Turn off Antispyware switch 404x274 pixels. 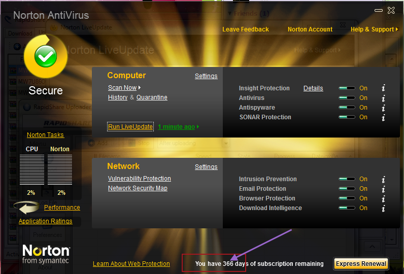click(x=347, y=108)
